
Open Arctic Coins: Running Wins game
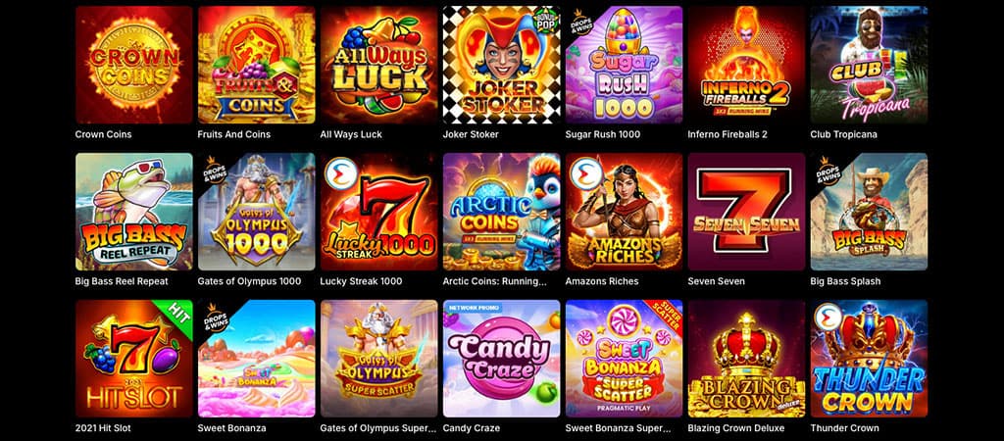pos(501,212)
